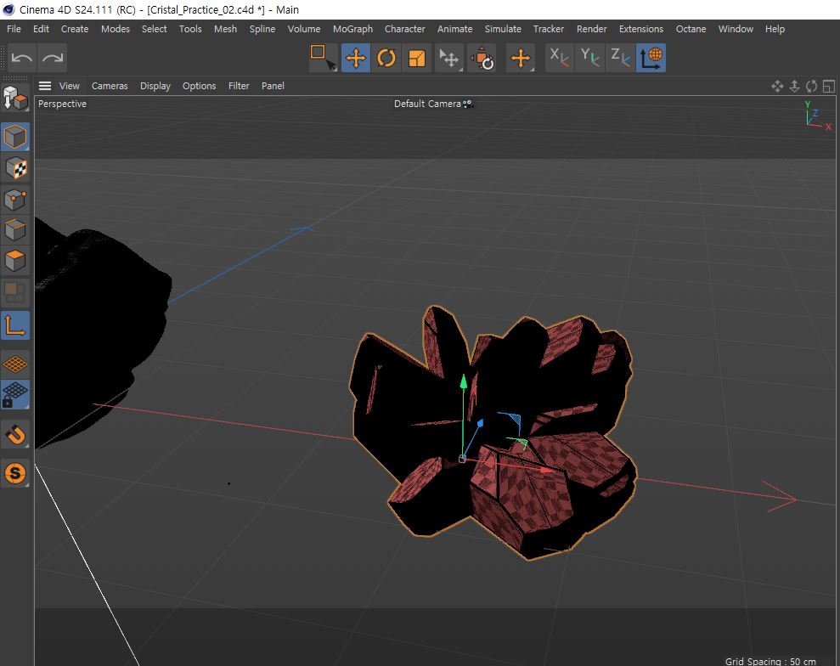840x666 pixels.
Task: Open the viewport hamburger menu
Action: point(45,86)
